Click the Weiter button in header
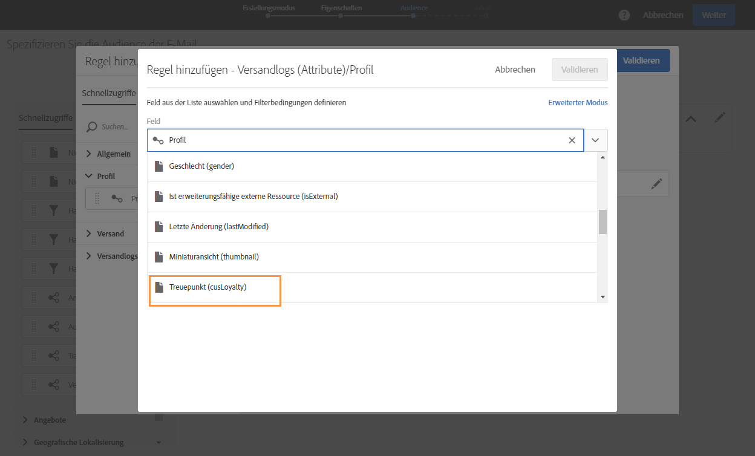The height and width of the screenshot is (456, 755). click(713, 15)
